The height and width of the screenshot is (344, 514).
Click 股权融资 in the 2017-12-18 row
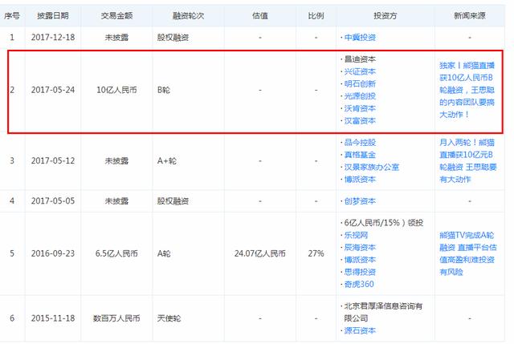pos(173,38)
